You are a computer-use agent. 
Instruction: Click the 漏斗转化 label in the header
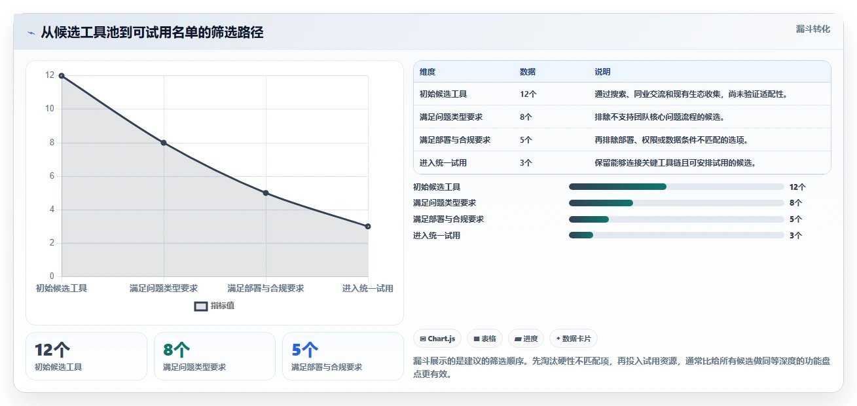coord(812,29)
